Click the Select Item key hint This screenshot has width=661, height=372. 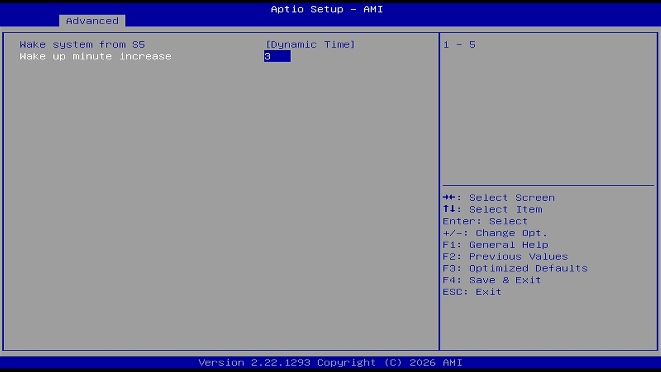(x=492, y=209)
